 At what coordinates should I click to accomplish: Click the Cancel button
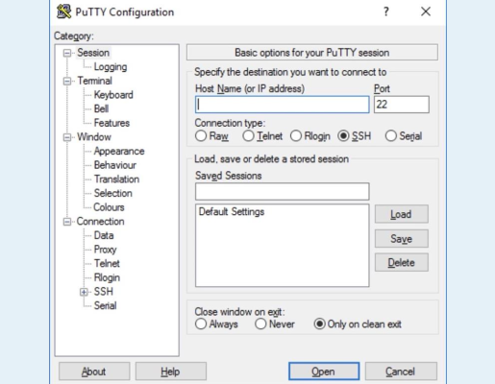pyautogui.click(x=401, y=372)
